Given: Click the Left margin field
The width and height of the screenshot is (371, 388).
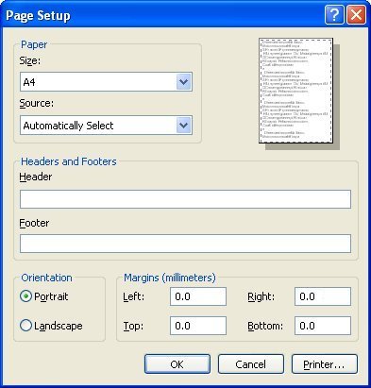Looking at the screenshot, I should tap(198, 296).
